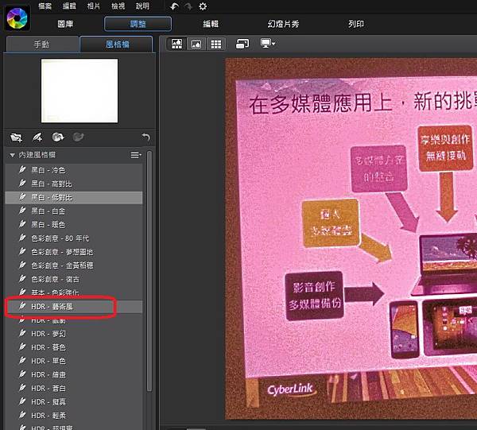Image resolution: width=477 pixels, height=430 pixels.
Task: Select the HDR - 繪畫 preset
Action: click(x=74, y=374)
